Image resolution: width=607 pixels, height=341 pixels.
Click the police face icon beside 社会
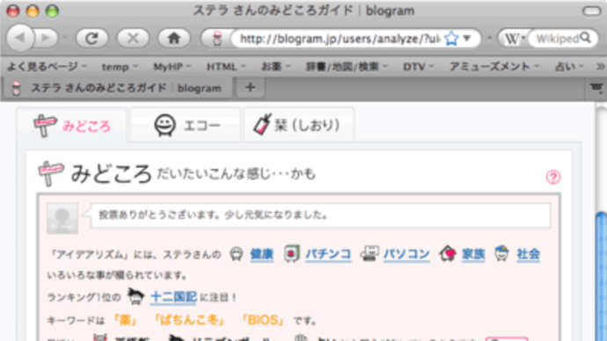(x=501, y=253)
